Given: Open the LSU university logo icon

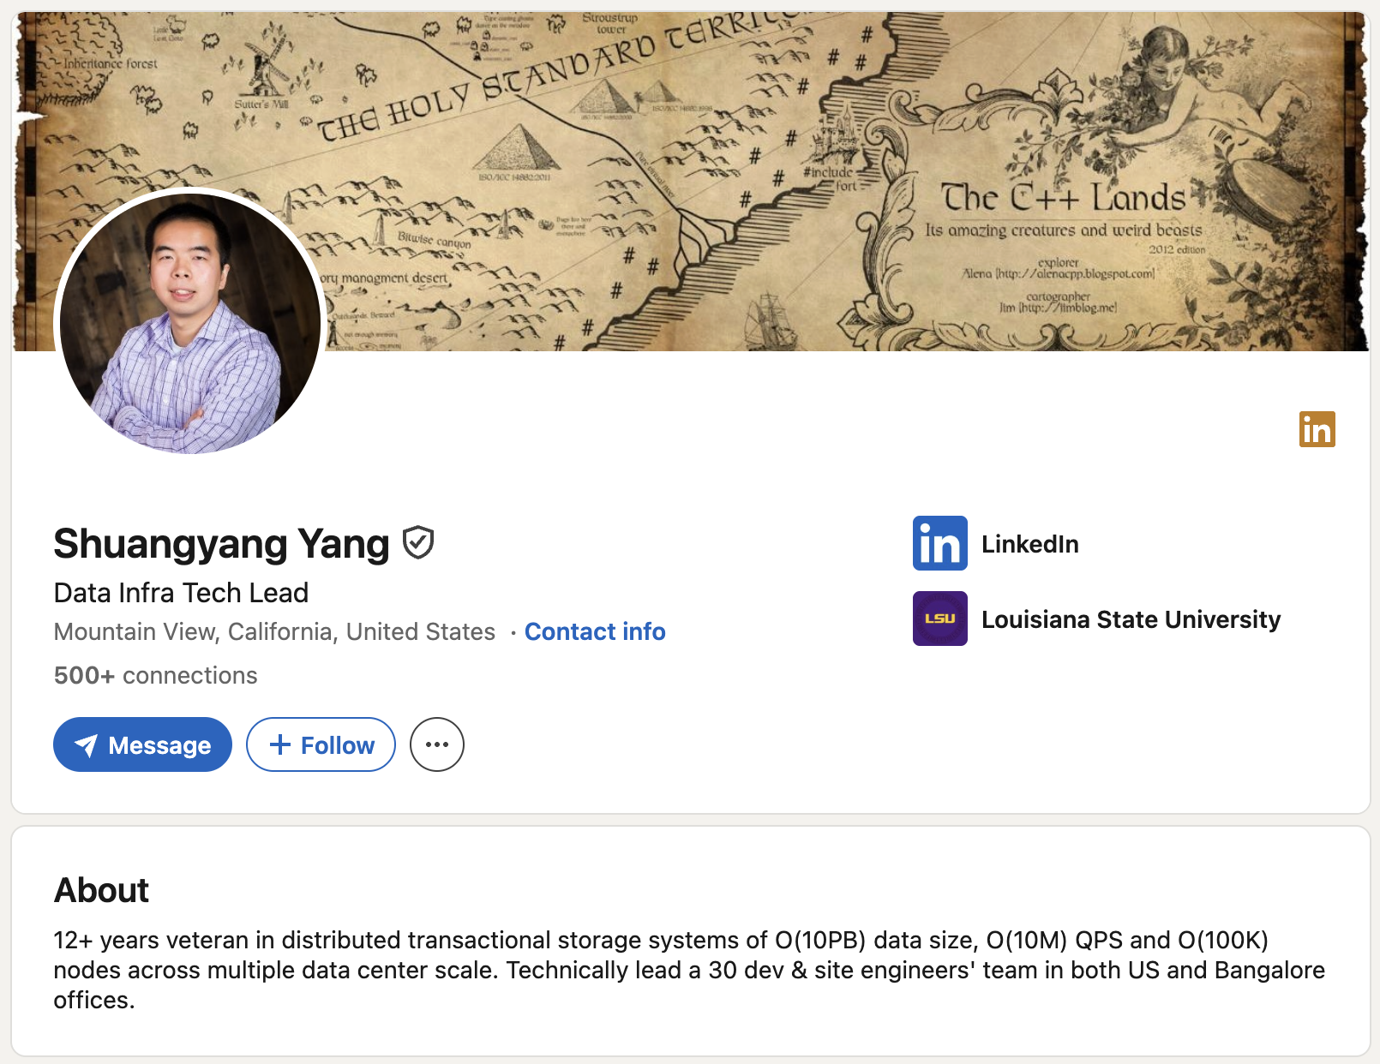Looking at the screenshot, I should pyautogui.click(x=939, y=619).
